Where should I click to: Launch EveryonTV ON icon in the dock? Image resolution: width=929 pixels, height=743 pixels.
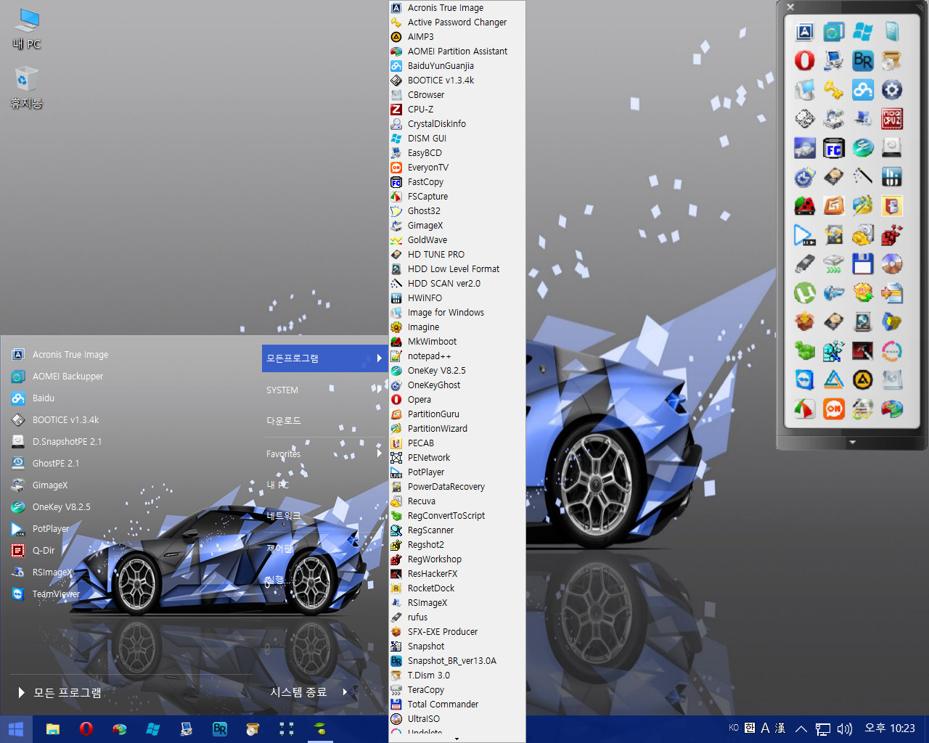(833, 409)
